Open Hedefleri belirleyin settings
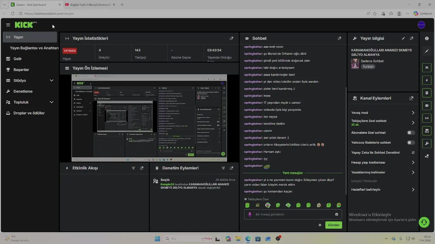This screenshot has width=435, height=244. 383,190
